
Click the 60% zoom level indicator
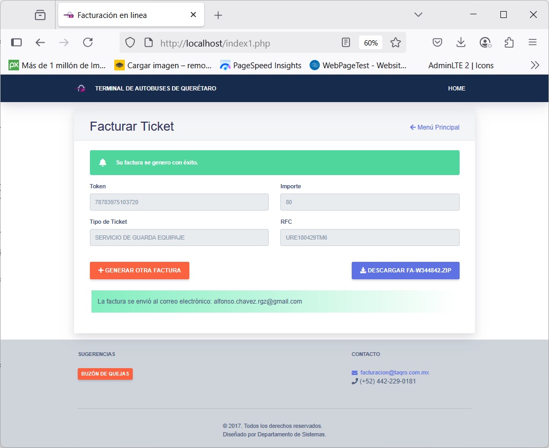(371, 43)
